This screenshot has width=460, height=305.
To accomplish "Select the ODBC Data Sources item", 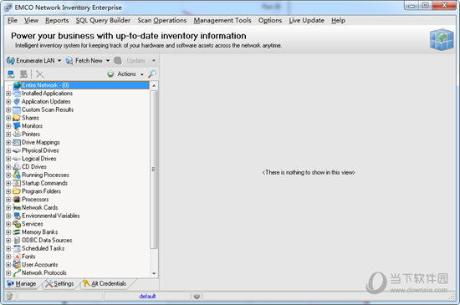I will [x=47, y=241].
